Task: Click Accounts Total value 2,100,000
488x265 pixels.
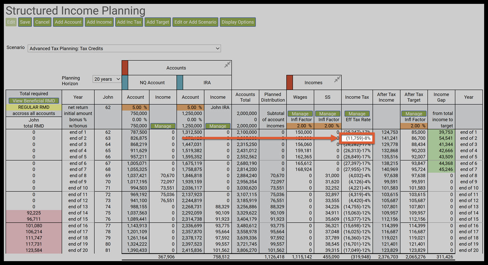Action: pyautogui.click(x=246, y=132)
